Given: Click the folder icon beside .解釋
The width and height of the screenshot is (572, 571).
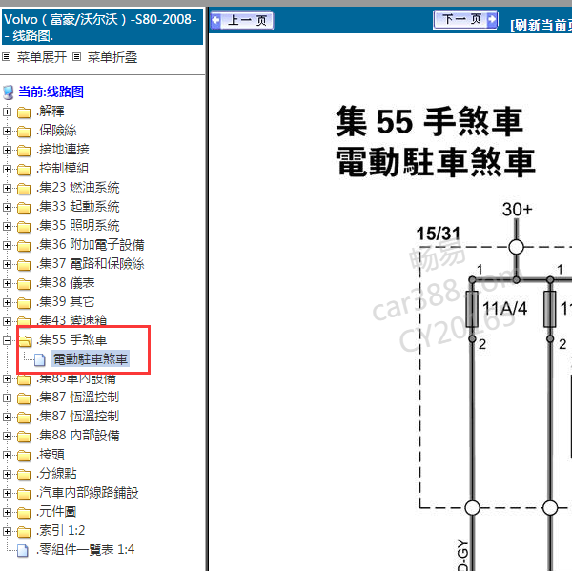Looking at the screenshot, I should coord(24,112).
